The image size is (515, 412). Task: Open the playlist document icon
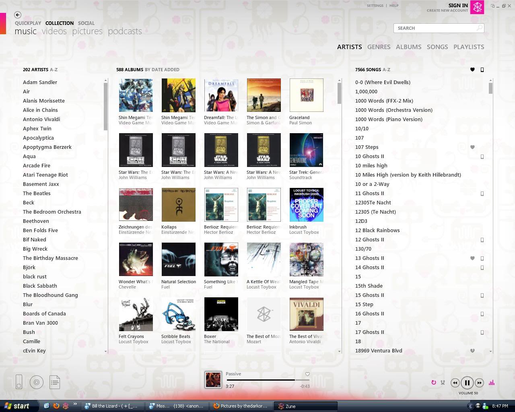click(x=55, y=382)
